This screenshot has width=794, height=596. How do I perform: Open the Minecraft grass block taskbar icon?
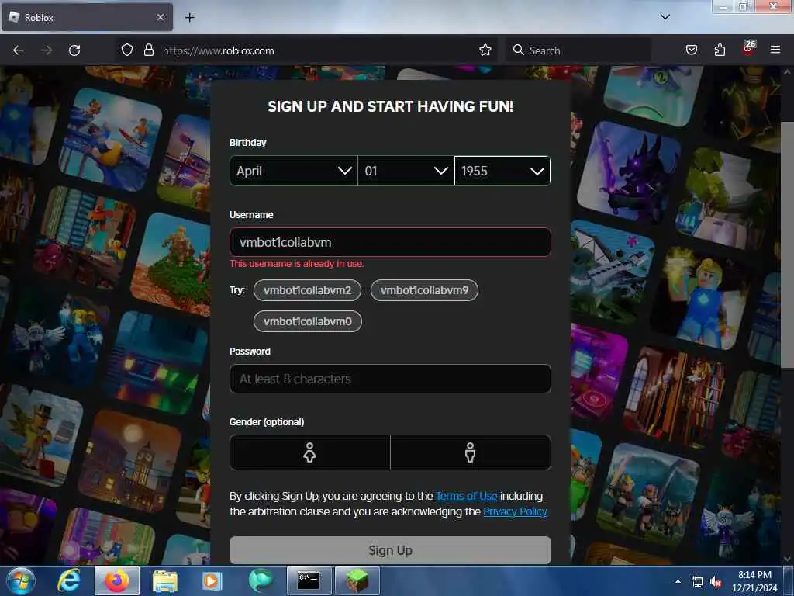click(x=357, y=580)
